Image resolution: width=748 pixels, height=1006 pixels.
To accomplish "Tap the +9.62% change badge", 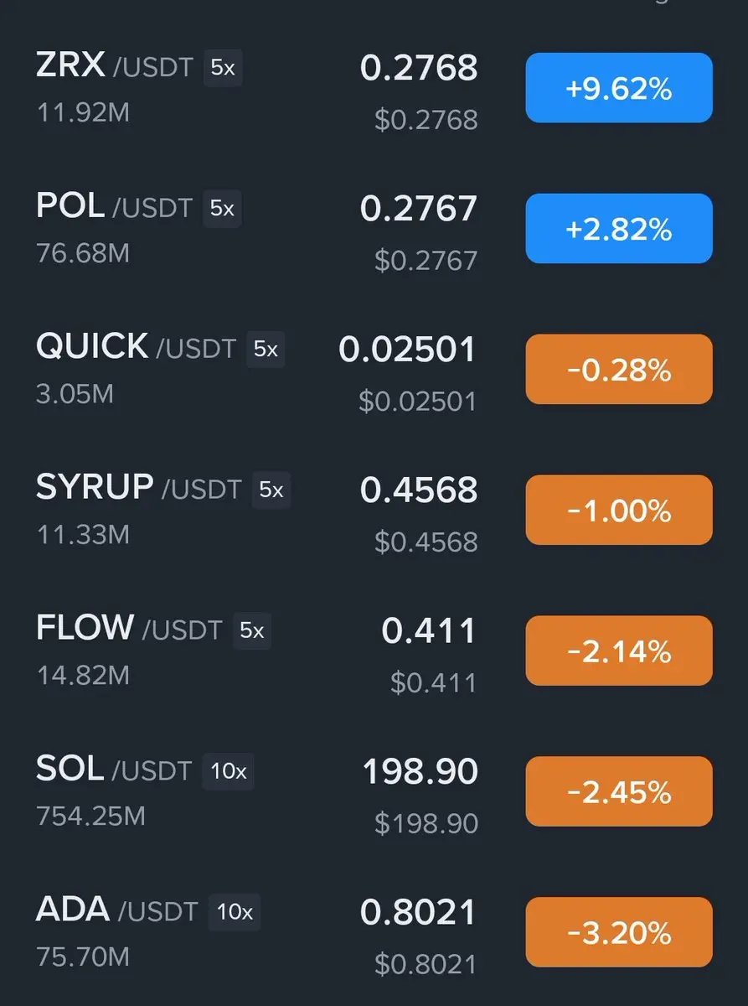I will click(x=619, y=88).
